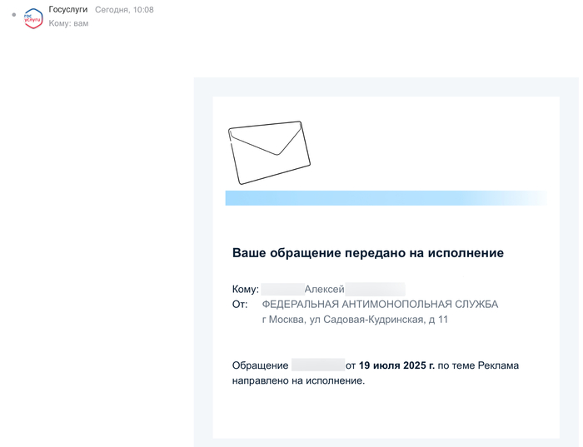Viewport: 583px width, 447px height.
Task: Expand recipient details Кому: вам
Action: point(68,23)
